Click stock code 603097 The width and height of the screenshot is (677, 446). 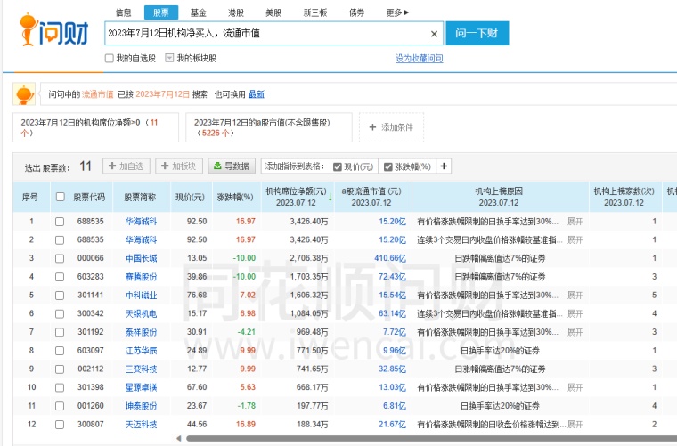(91, 350)
